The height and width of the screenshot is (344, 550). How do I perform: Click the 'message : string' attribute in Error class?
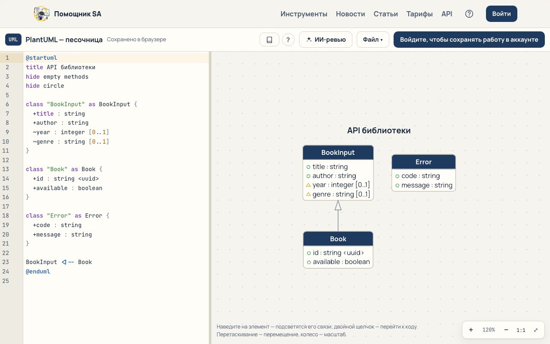(424, 185)
